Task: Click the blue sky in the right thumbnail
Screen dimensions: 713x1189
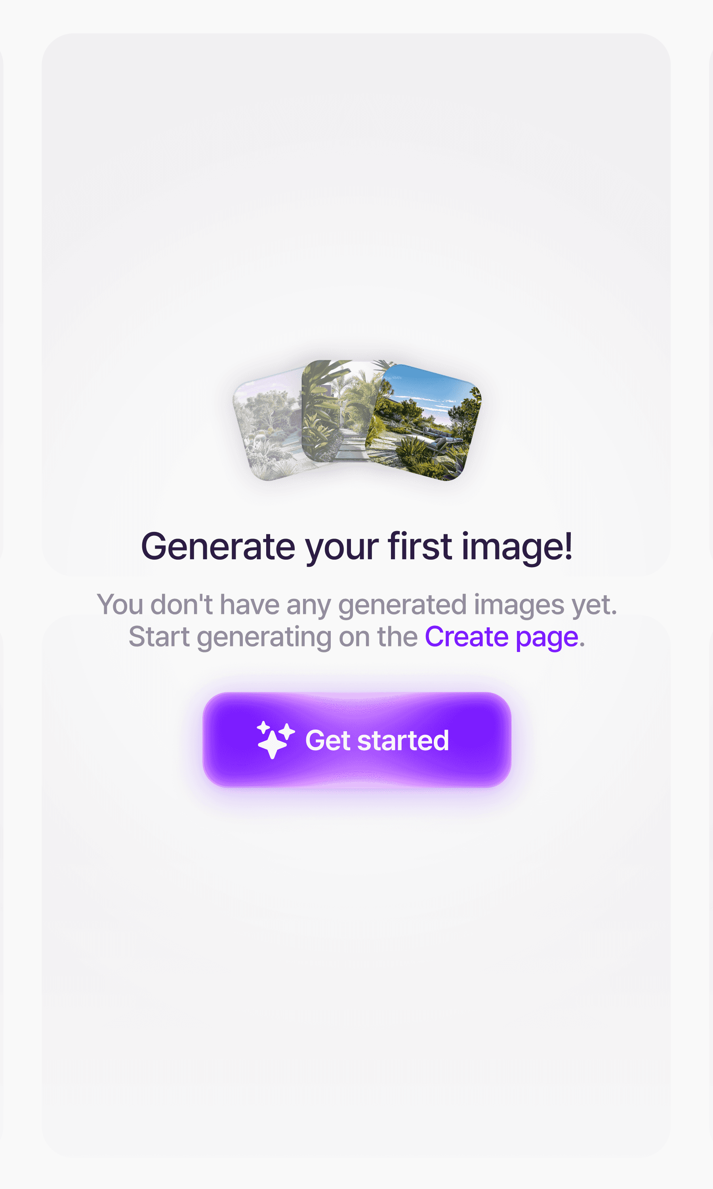Action: [433, 384]
